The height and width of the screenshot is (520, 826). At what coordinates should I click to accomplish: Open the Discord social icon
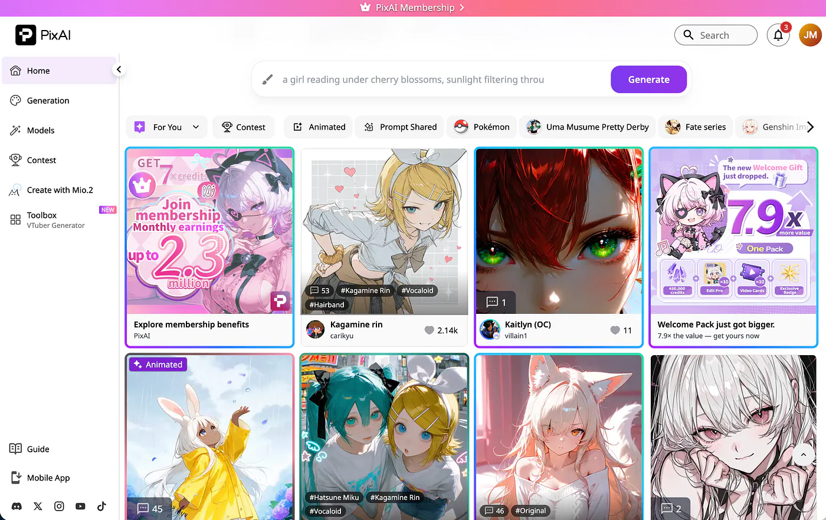17,506
